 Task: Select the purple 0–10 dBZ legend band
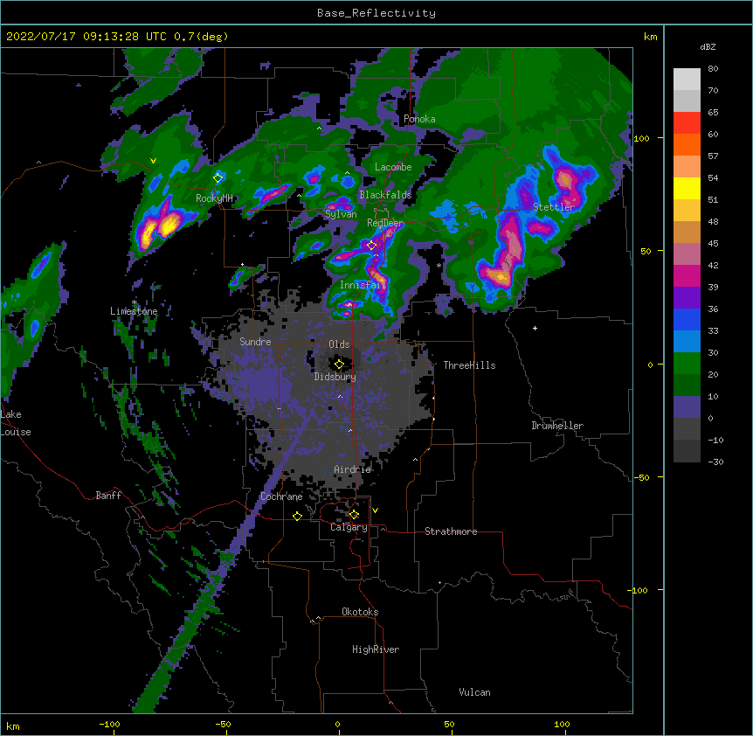click(687, 407)
